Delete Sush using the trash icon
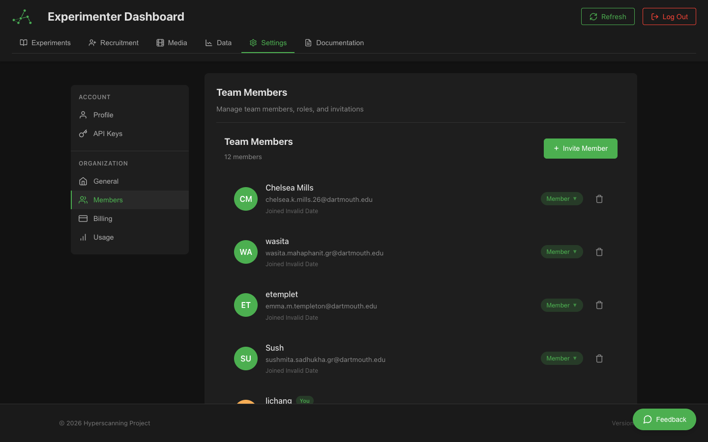The height and width of the screenshot is (442, 708). (599, 358)
